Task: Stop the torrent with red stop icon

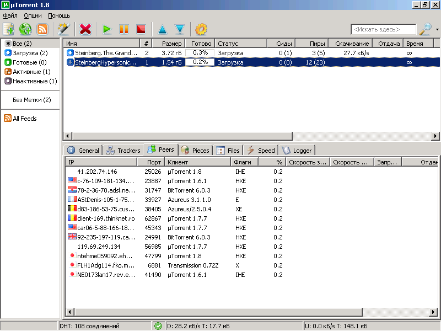Action: [141, 29]
